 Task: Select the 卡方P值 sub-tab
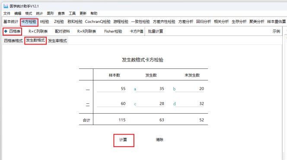pyautogui.click(x=136, y=31)
